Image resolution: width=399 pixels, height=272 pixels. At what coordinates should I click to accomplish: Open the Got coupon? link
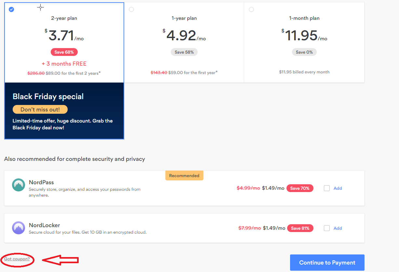click(x=17, y=259)
